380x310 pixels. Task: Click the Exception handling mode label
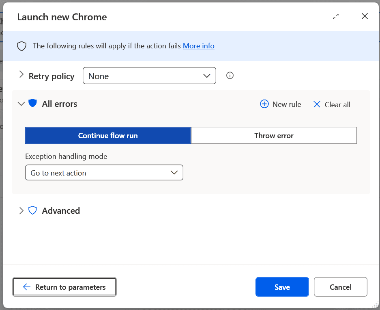[x=66, y=156]
